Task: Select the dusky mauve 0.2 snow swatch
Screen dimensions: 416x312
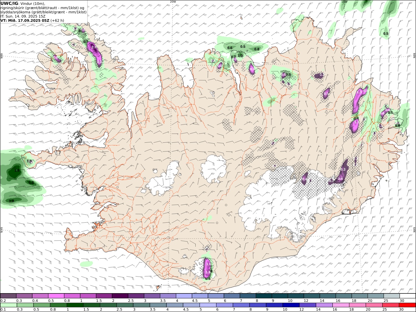Action: 8,296
